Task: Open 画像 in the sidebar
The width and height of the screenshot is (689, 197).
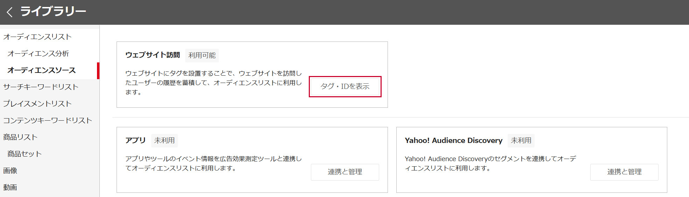Action: (10, 171)
